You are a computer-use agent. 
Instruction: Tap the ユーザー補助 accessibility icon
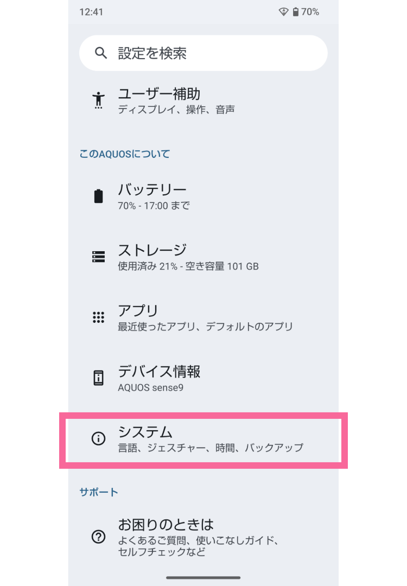(98, 100)
